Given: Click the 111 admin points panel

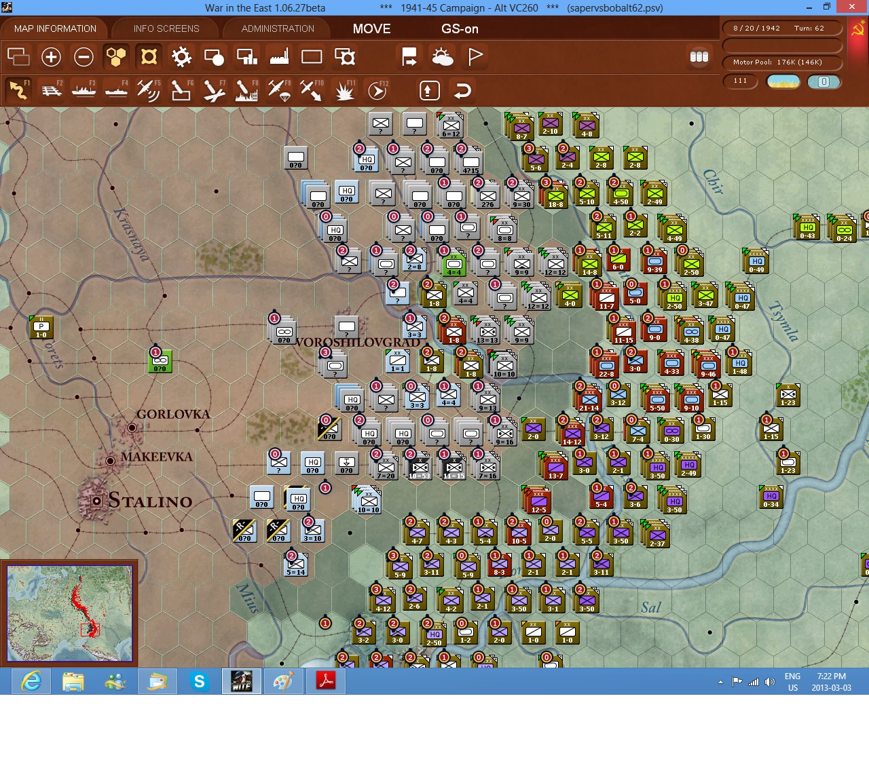Looking at the screenshot, I should [740, 81].
